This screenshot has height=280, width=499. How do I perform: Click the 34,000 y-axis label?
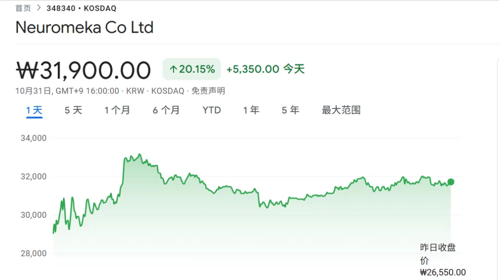click(34, 138)
